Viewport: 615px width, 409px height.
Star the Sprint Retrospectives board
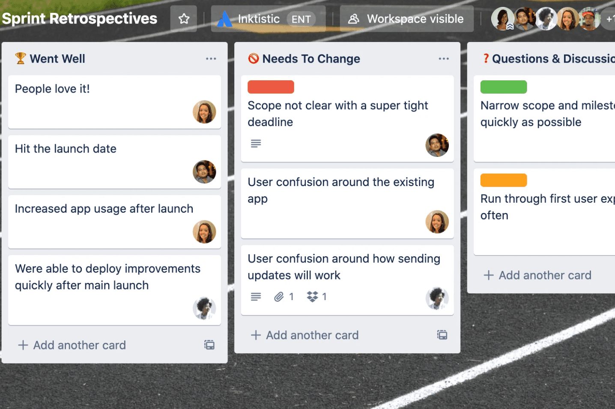(x=184, y=19)
